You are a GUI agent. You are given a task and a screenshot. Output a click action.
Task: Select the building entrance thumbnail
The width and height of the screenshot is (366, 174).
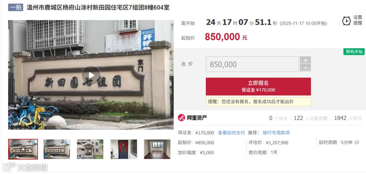[90, 149]
